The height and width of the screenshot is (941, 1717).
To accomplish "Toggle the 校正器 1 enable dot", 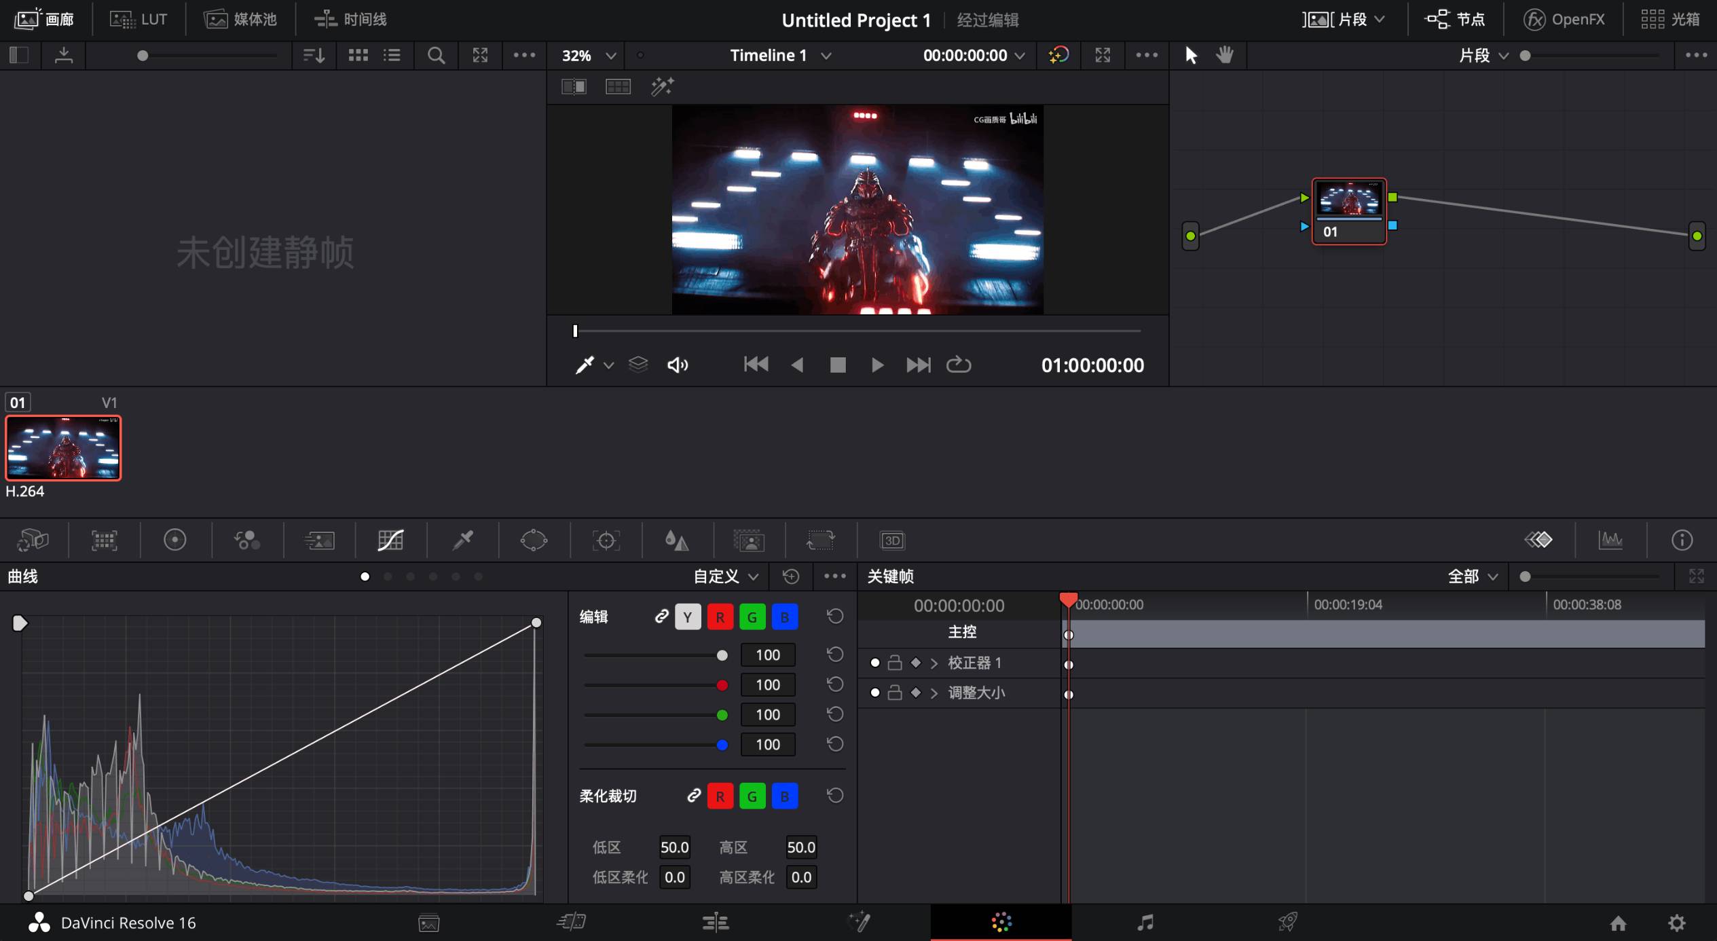I will 875,663.
